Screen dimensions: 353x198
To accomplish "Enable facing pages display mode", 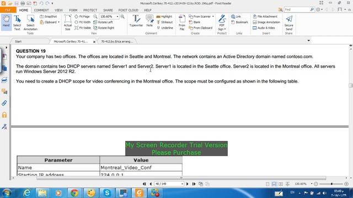I will (x=281, y=184).
